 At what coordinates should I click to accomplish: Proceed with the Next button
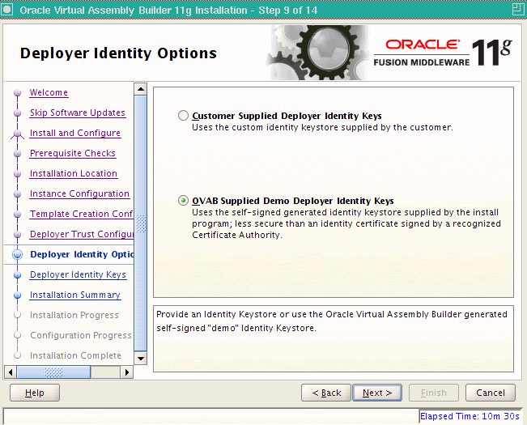click(377, 393)
